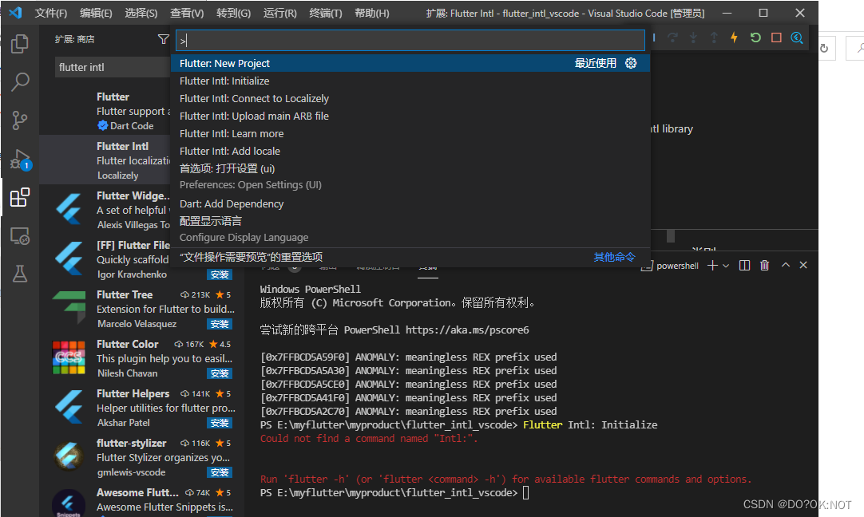Kill terminal with the trash icon
The height and width of the screenshot is (517, 864).
pos(764,266)
